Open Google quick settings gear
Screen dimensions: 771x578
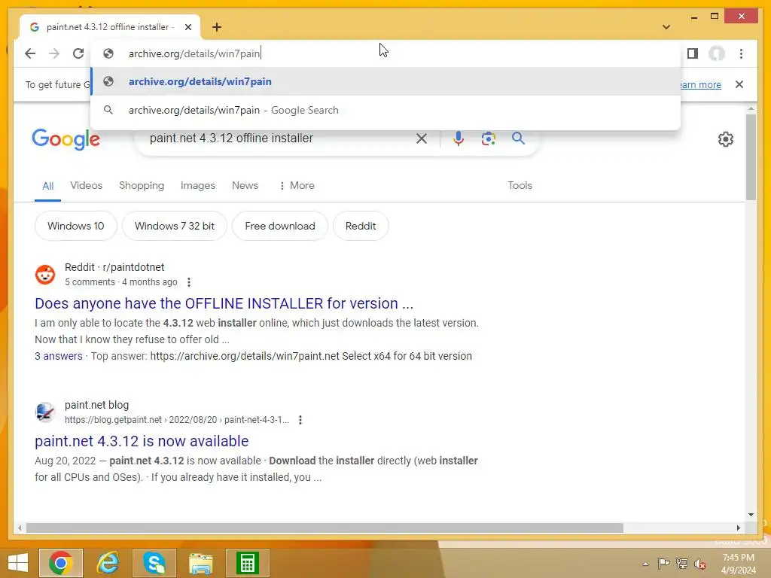tap(726, 139)
